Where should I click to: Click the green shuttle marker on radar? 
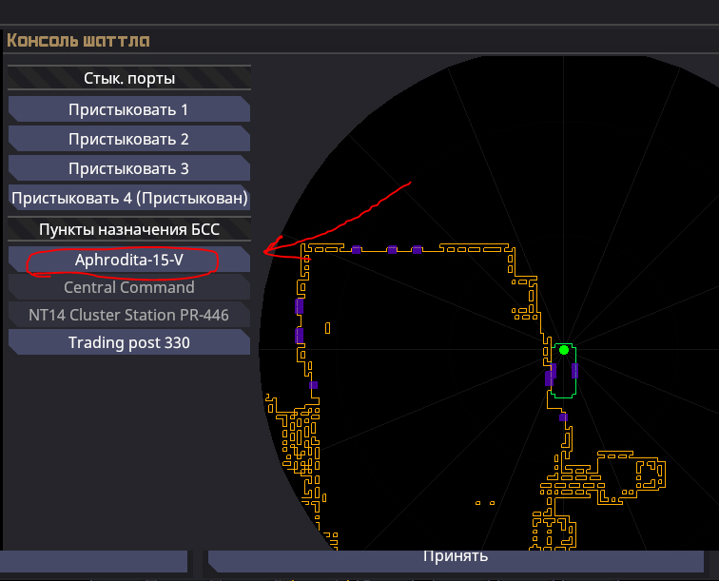[x=564, y=350]
